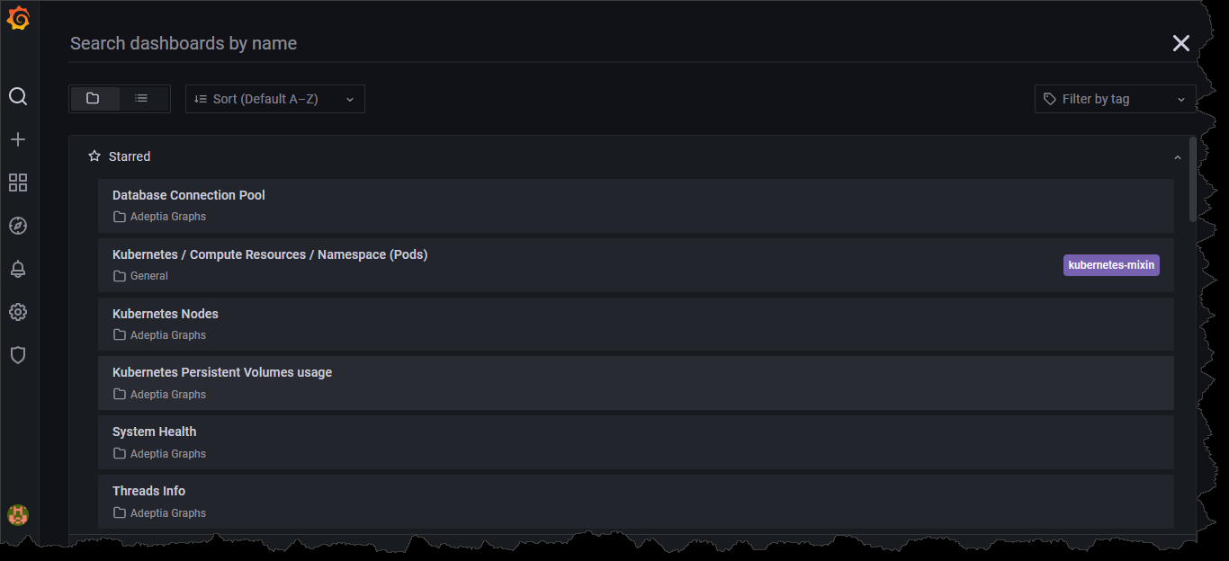Image resolution: width=1229 pixels, height=561 pixels.
Task: Click the results list vertical scrollbar
Action: pyautogui.click(x=1193, y=179)
